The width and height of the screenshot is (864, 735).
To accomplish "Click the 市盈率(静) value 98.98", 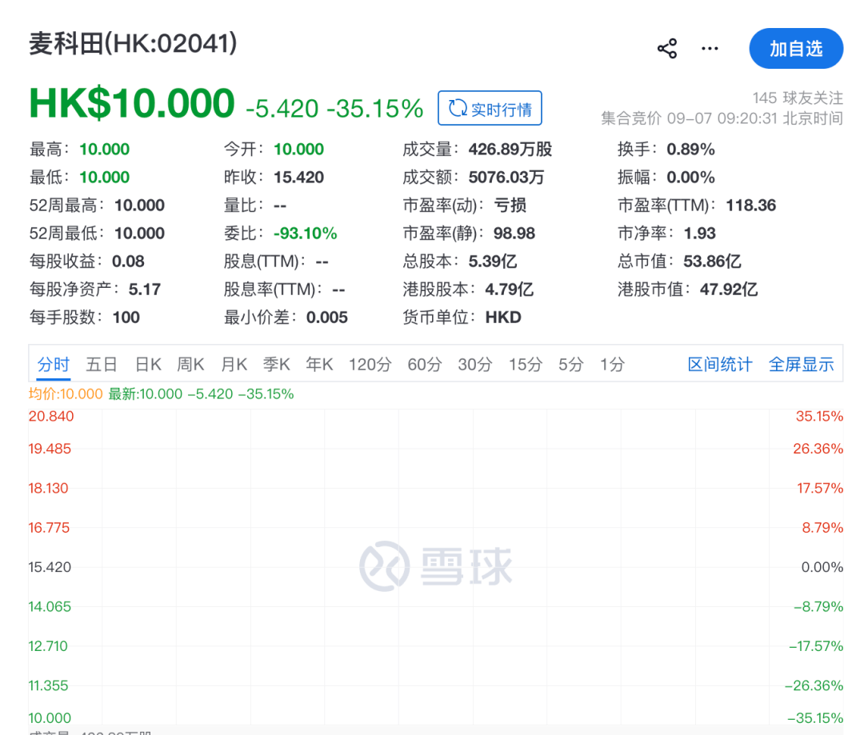I will point(514,234).
